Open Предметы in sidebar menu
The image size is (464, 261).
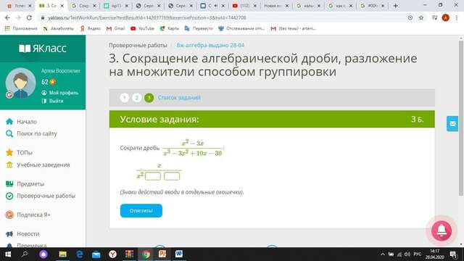pos(30,183)
